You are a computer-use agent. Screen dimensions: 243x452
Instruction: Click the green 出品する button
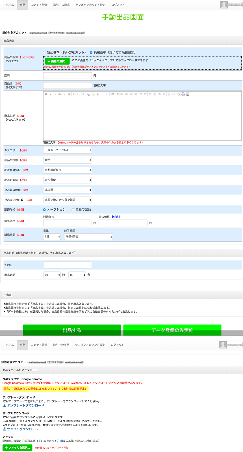[x=72, y=330]
